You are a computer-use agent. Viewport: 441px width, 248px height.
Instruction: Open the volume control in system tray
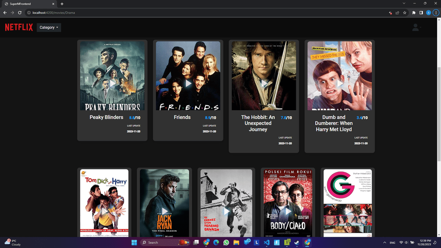(x=407, y=242)
